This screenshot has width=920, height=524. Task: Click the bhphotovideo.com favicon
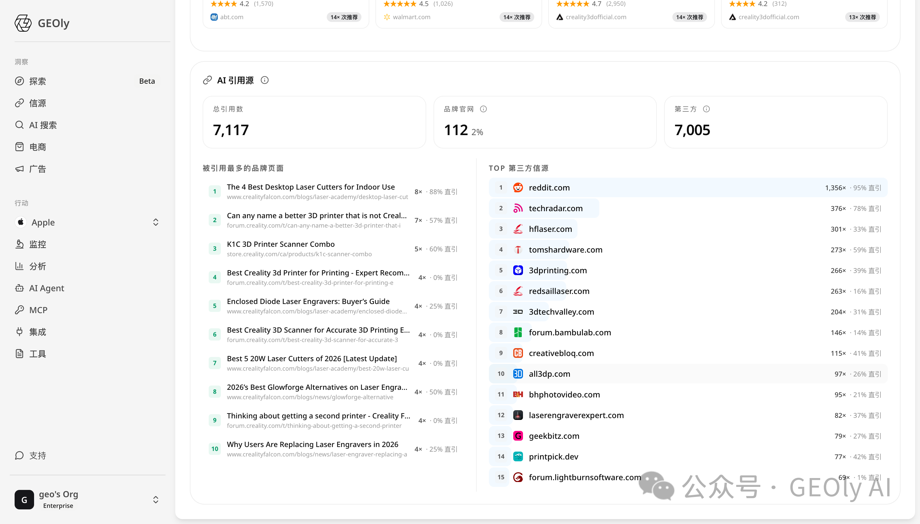pyautogui.click(x=518, y=394)
